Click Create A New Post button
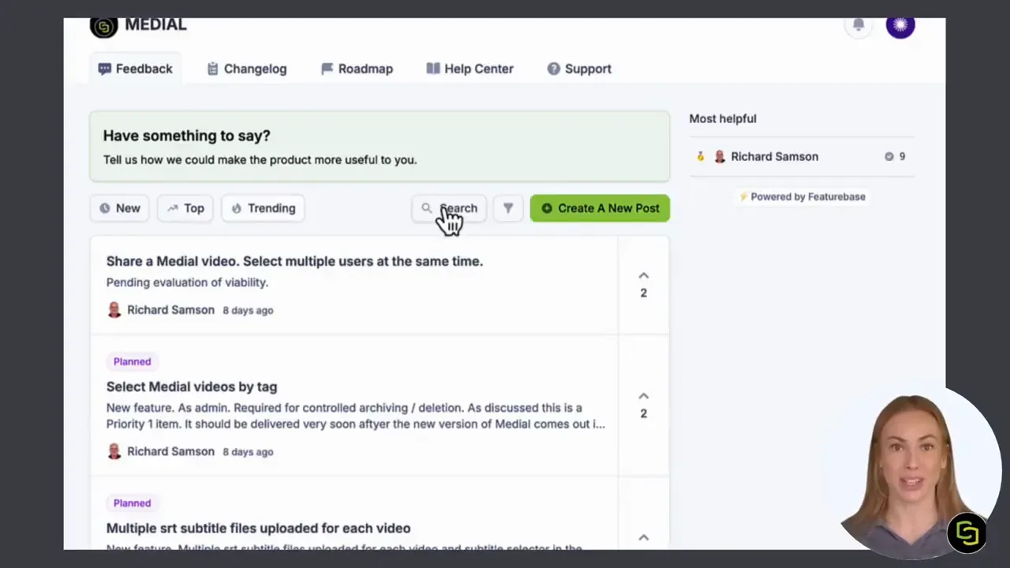Viewport: 1010px width, 568px height. tap(600, 208)
